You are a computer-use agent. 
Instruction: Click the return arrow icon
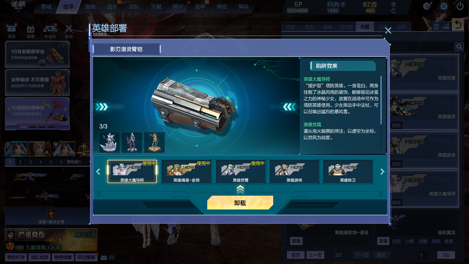coord(458,25)
